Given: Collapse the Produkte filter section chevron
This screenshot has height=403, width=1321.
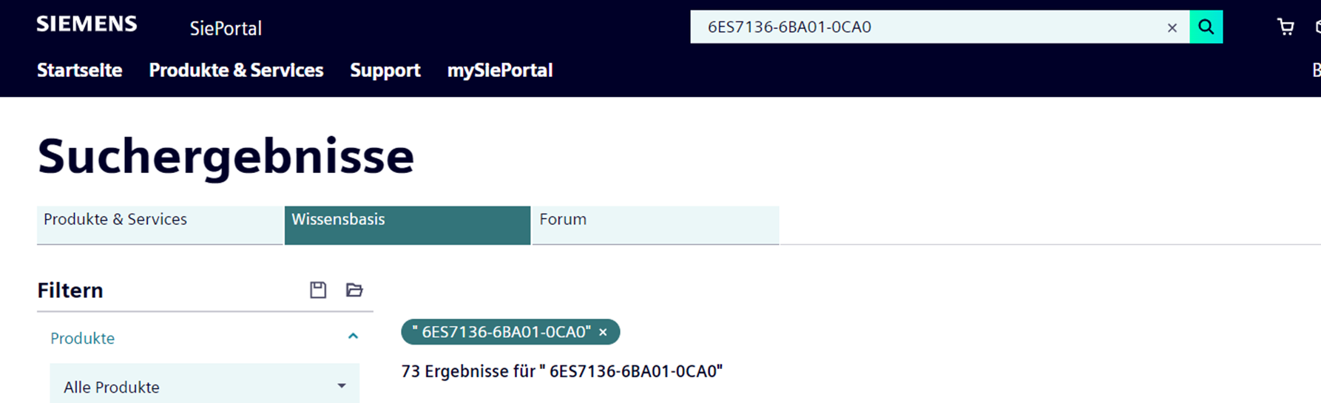Looking at the screenshot, I should coord(353,336).
